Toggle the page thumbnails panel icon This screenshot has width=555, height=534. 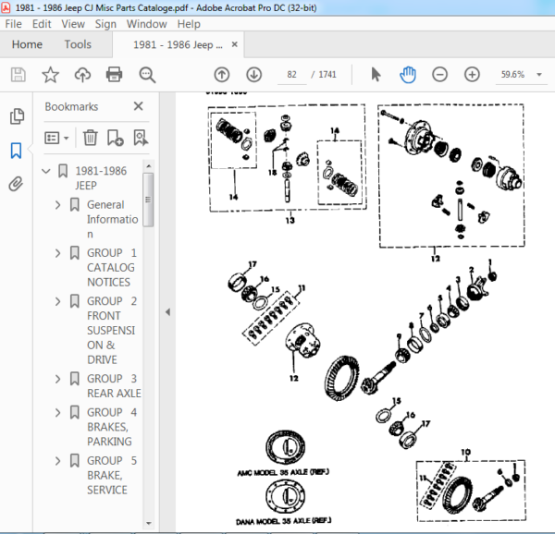pyautogui.click(x=17, y=116)
